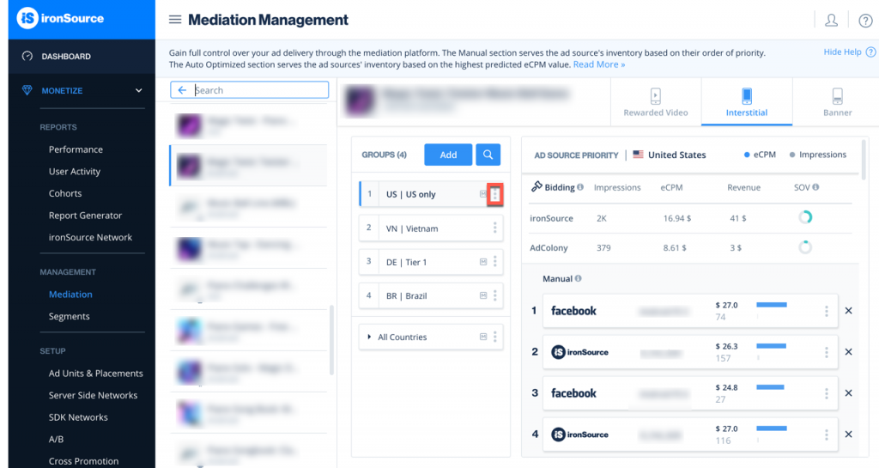
Task: Click the back arrow in search box
Action: click(182, 89)
